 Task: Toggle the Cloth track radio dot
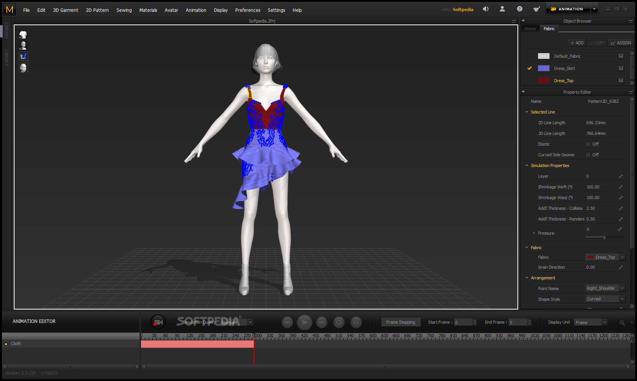pyautogui.click(x=6, y=344)
